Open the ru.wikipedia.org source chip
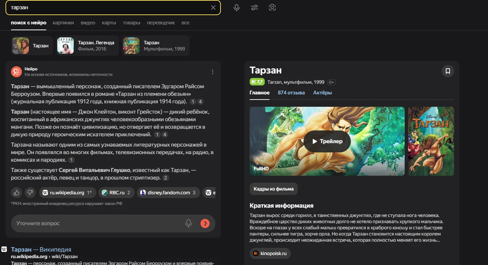This screenshot has height=265, width=488. [x=67, y=193]
